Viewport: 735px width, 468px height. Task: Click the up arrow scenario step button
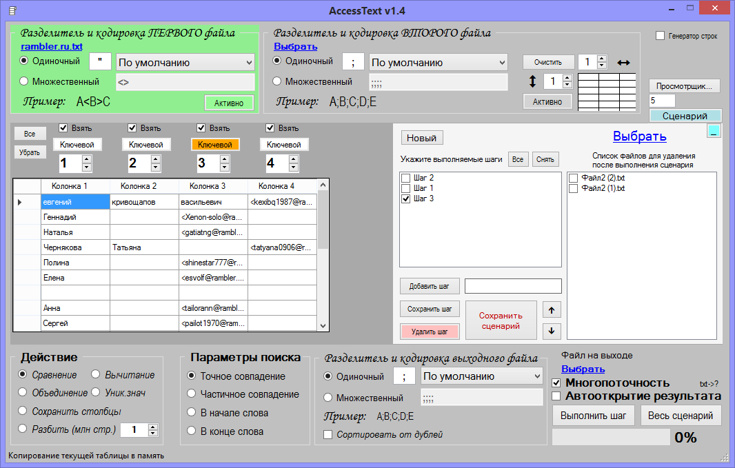tap(552, 310)
